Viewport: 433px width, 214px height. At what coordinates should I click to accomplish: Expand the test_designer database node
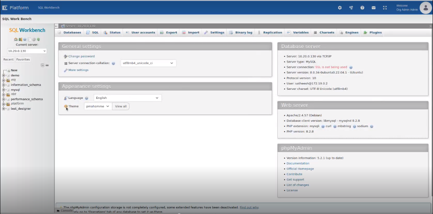click(x=4, y=109)
